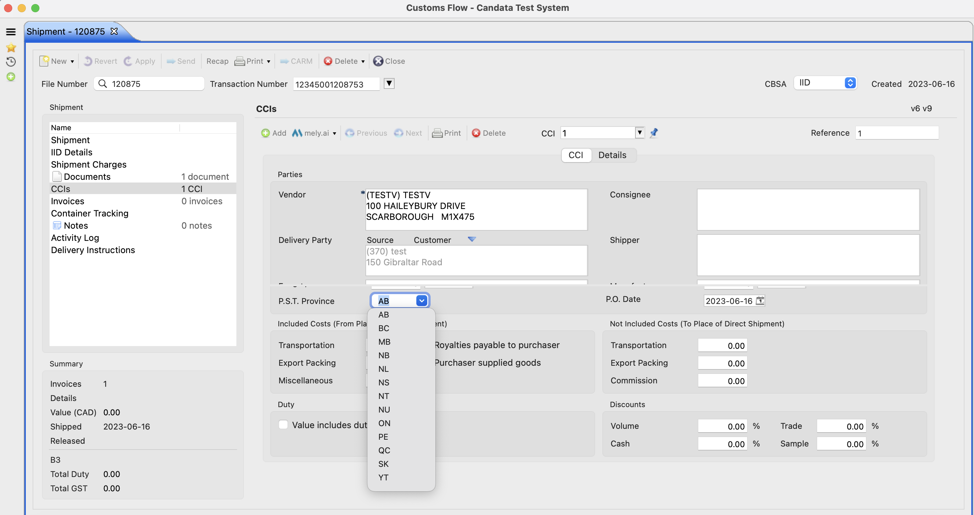Open the CCI number combo box arrow
The height and width of the screenshot is (515, 974).
tap(639, 133)
